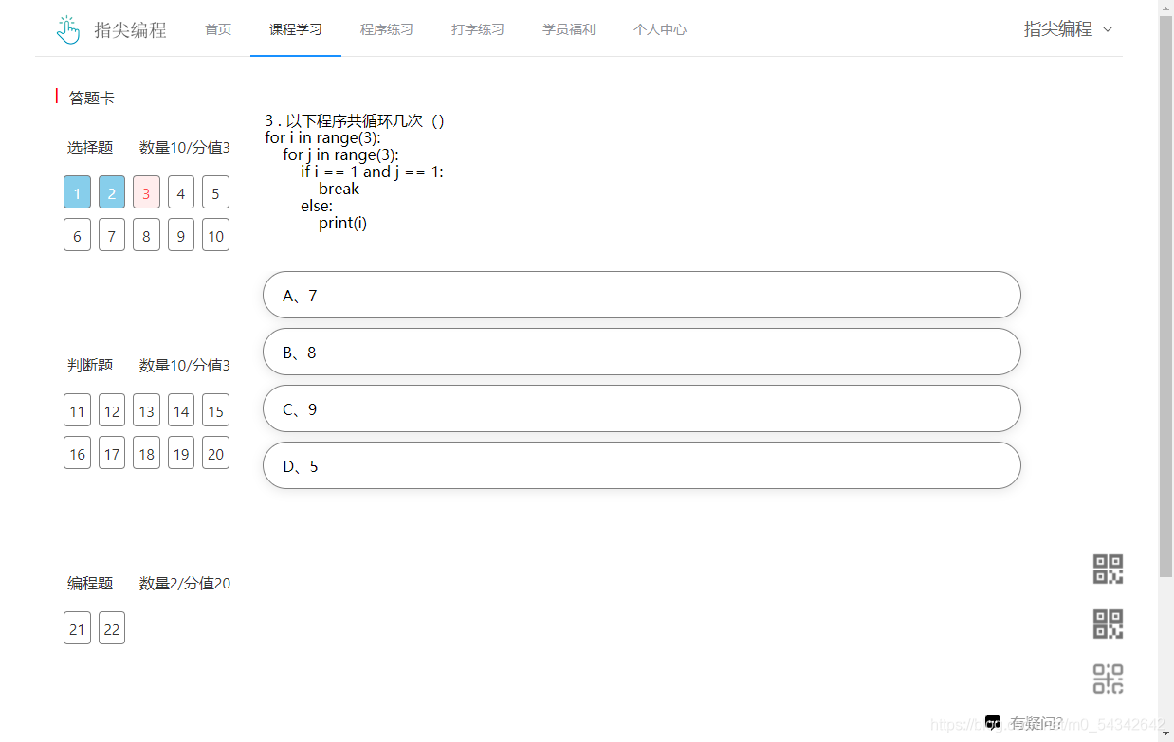This screenshot has height=742, width=1174.
Task: Click the 数量2/分值20 label
Action: point(185,583)
